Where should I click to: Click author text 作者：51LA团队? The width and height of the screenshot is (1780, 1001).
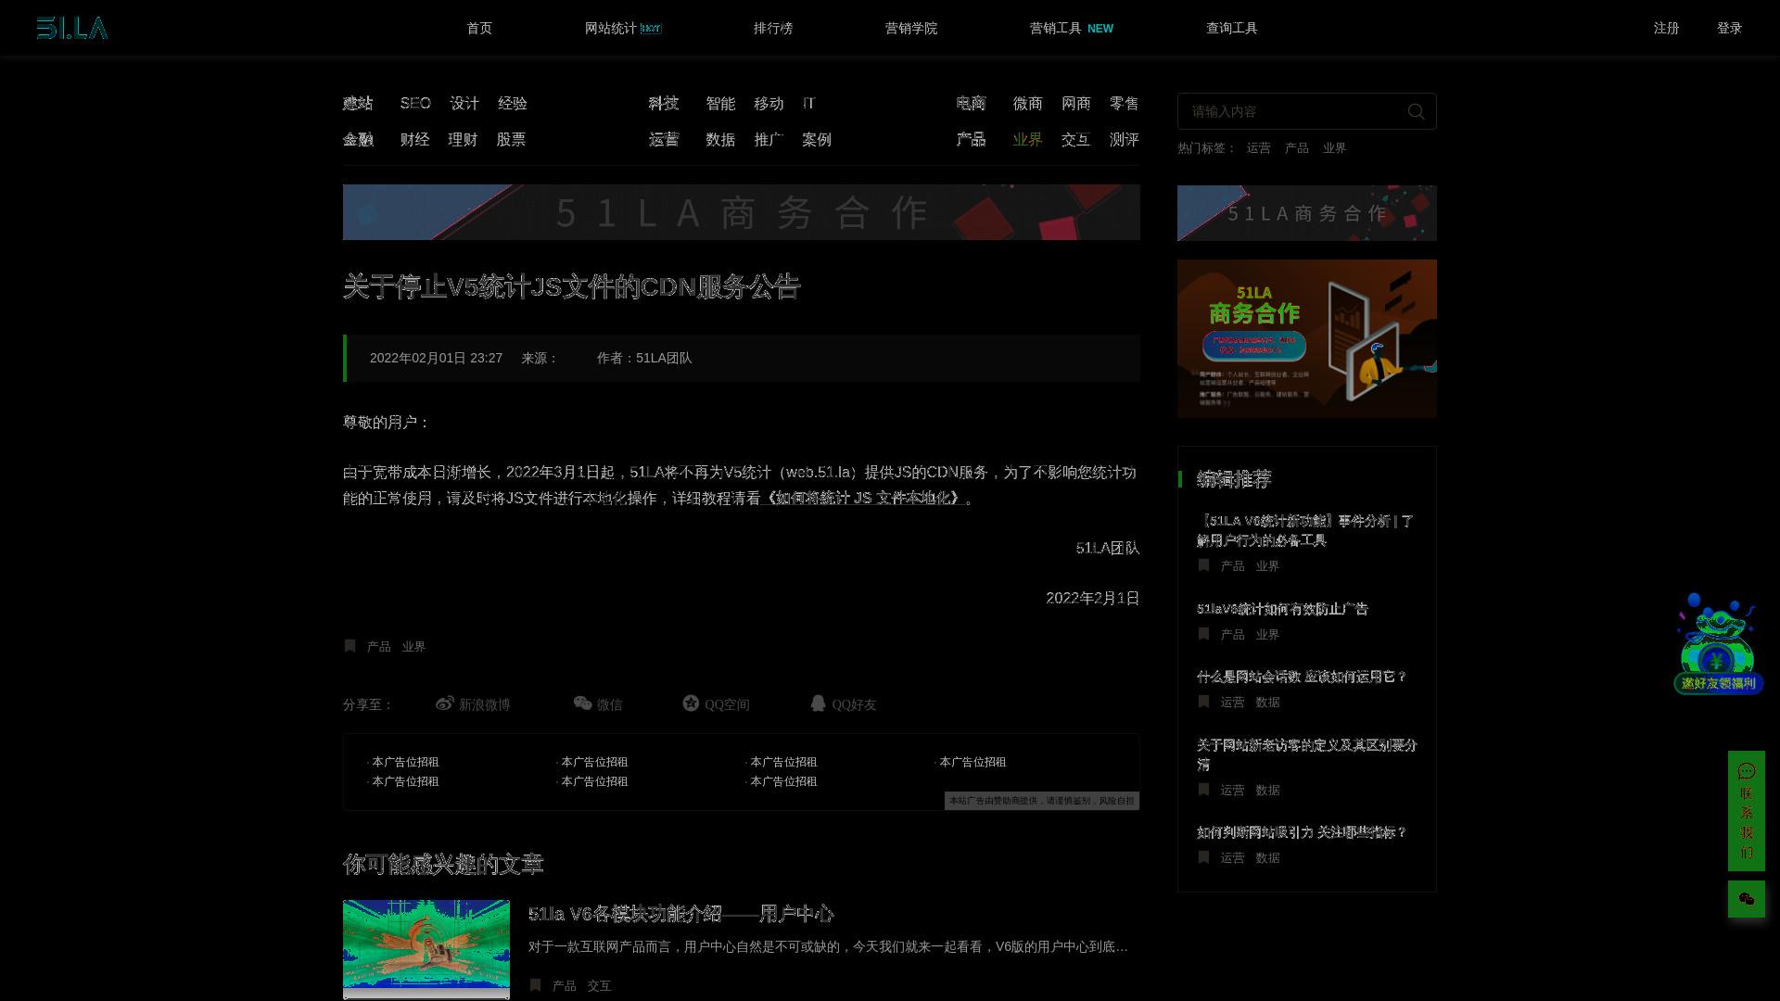tap(644, 358)
